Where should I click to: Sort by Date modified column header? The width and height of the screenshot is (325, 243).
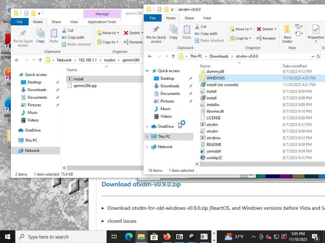pyautogui.click(x=294, y=66)
